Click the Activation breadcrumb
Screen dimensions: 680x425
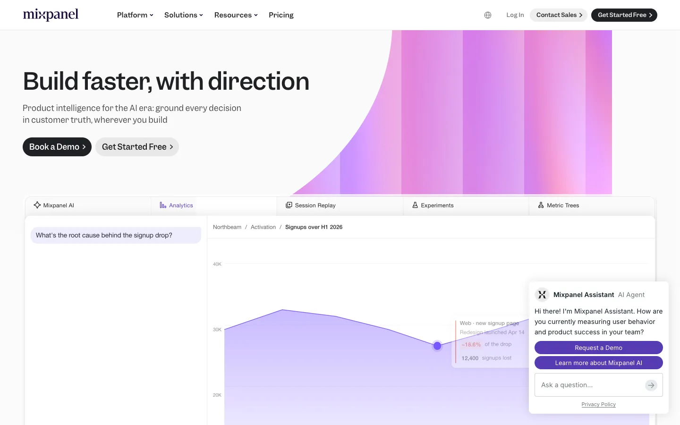tap(263, 227)
